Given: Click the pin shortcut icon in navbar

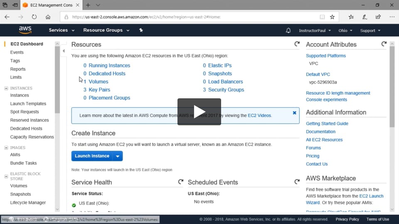Looking at the screenshot, I should tap(141, 30).
